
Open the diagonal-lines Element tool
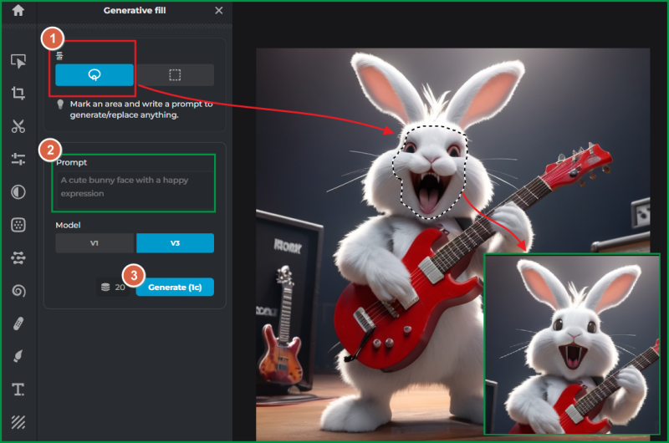click(18, 422)
